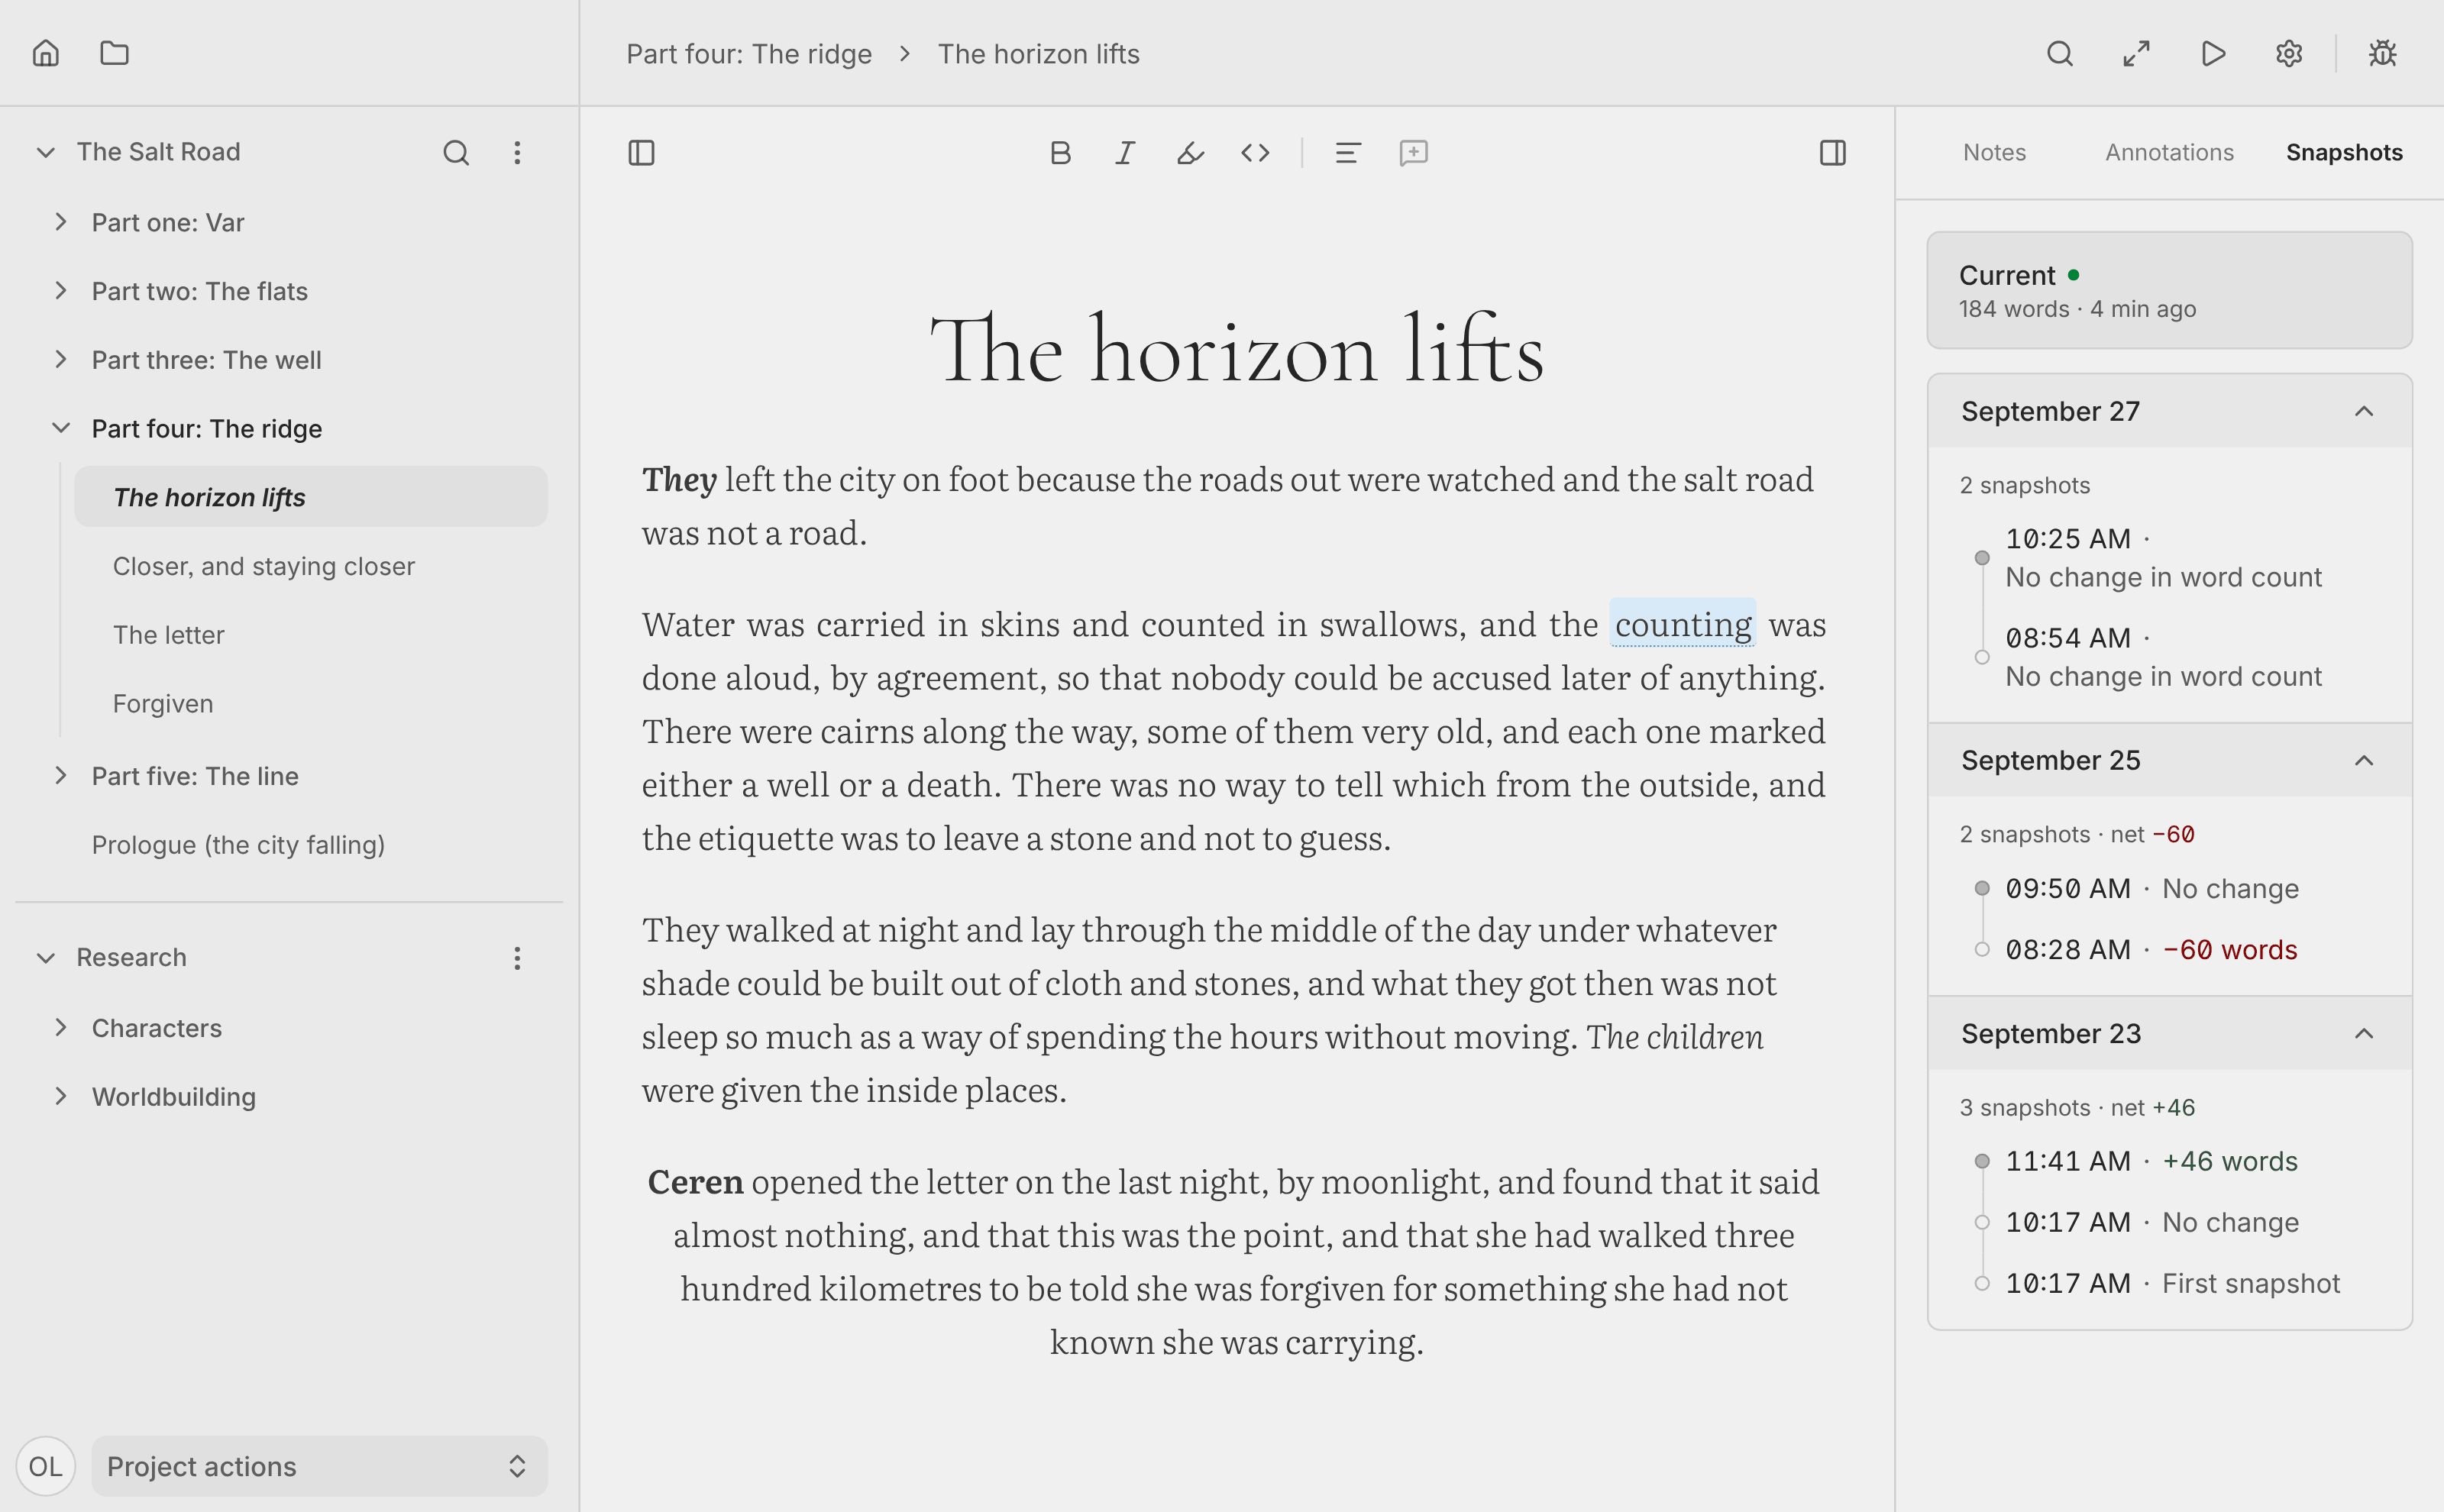Switch to the Notes tab
The height and width of the screenshot is (1512, 2444).
[1994, 152]
